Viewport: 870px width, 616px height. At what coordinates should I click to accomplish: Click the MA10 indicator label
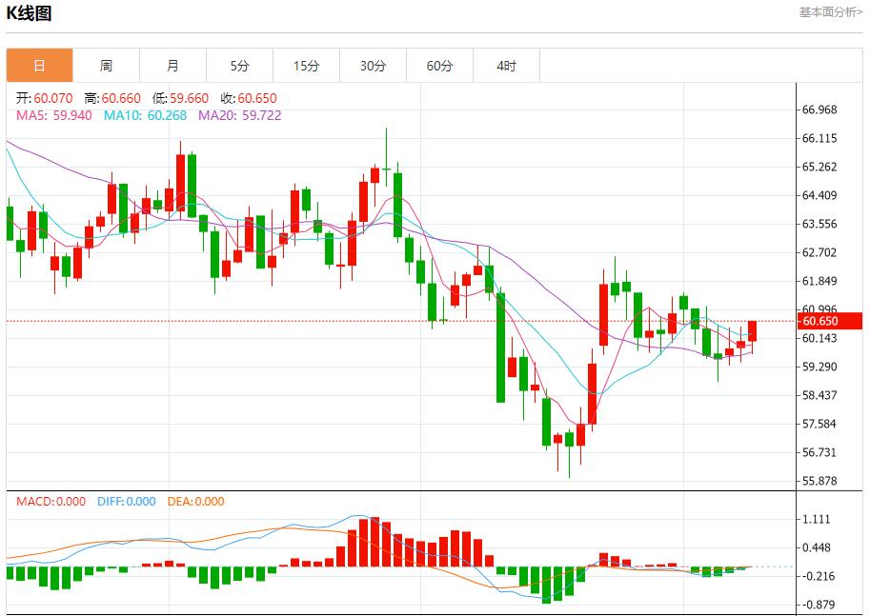[x=139, y=115]
